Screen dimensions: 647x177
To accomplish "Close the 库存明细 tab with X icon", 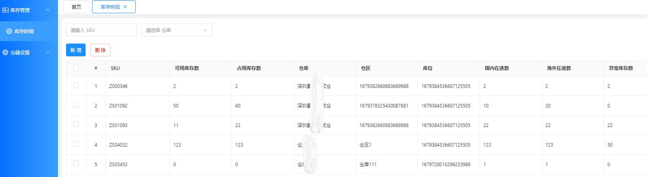I will click(125, 7).
